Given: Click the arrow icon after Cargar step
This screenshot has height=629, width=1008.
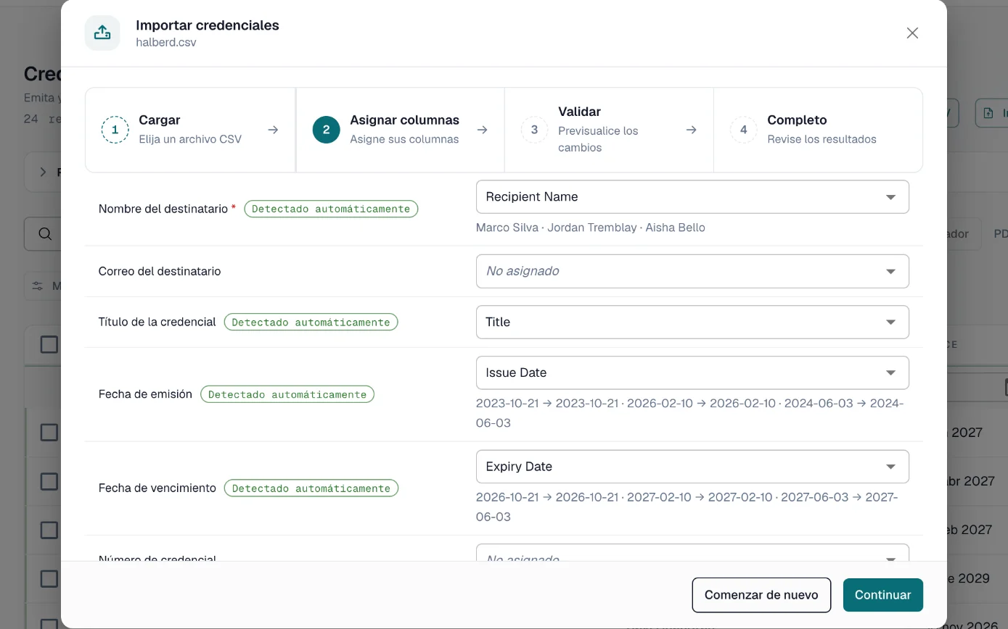Looking at the screenshot, I should (x=273, y=130).
